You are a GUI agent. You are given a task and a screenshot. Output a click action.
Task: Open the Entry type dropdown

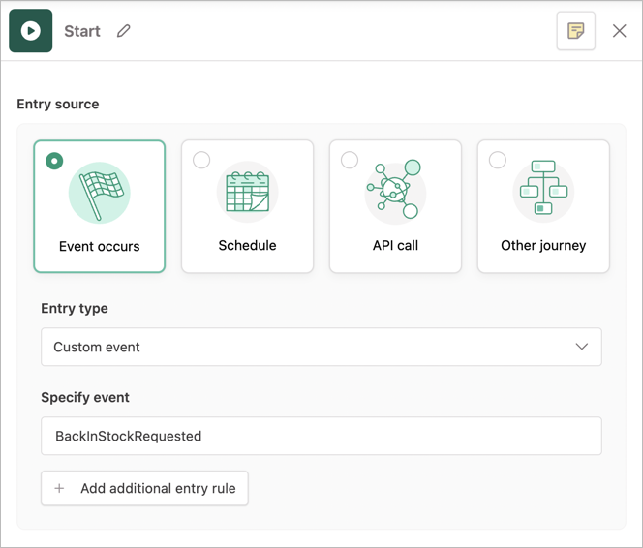click(x=321, y=347)
